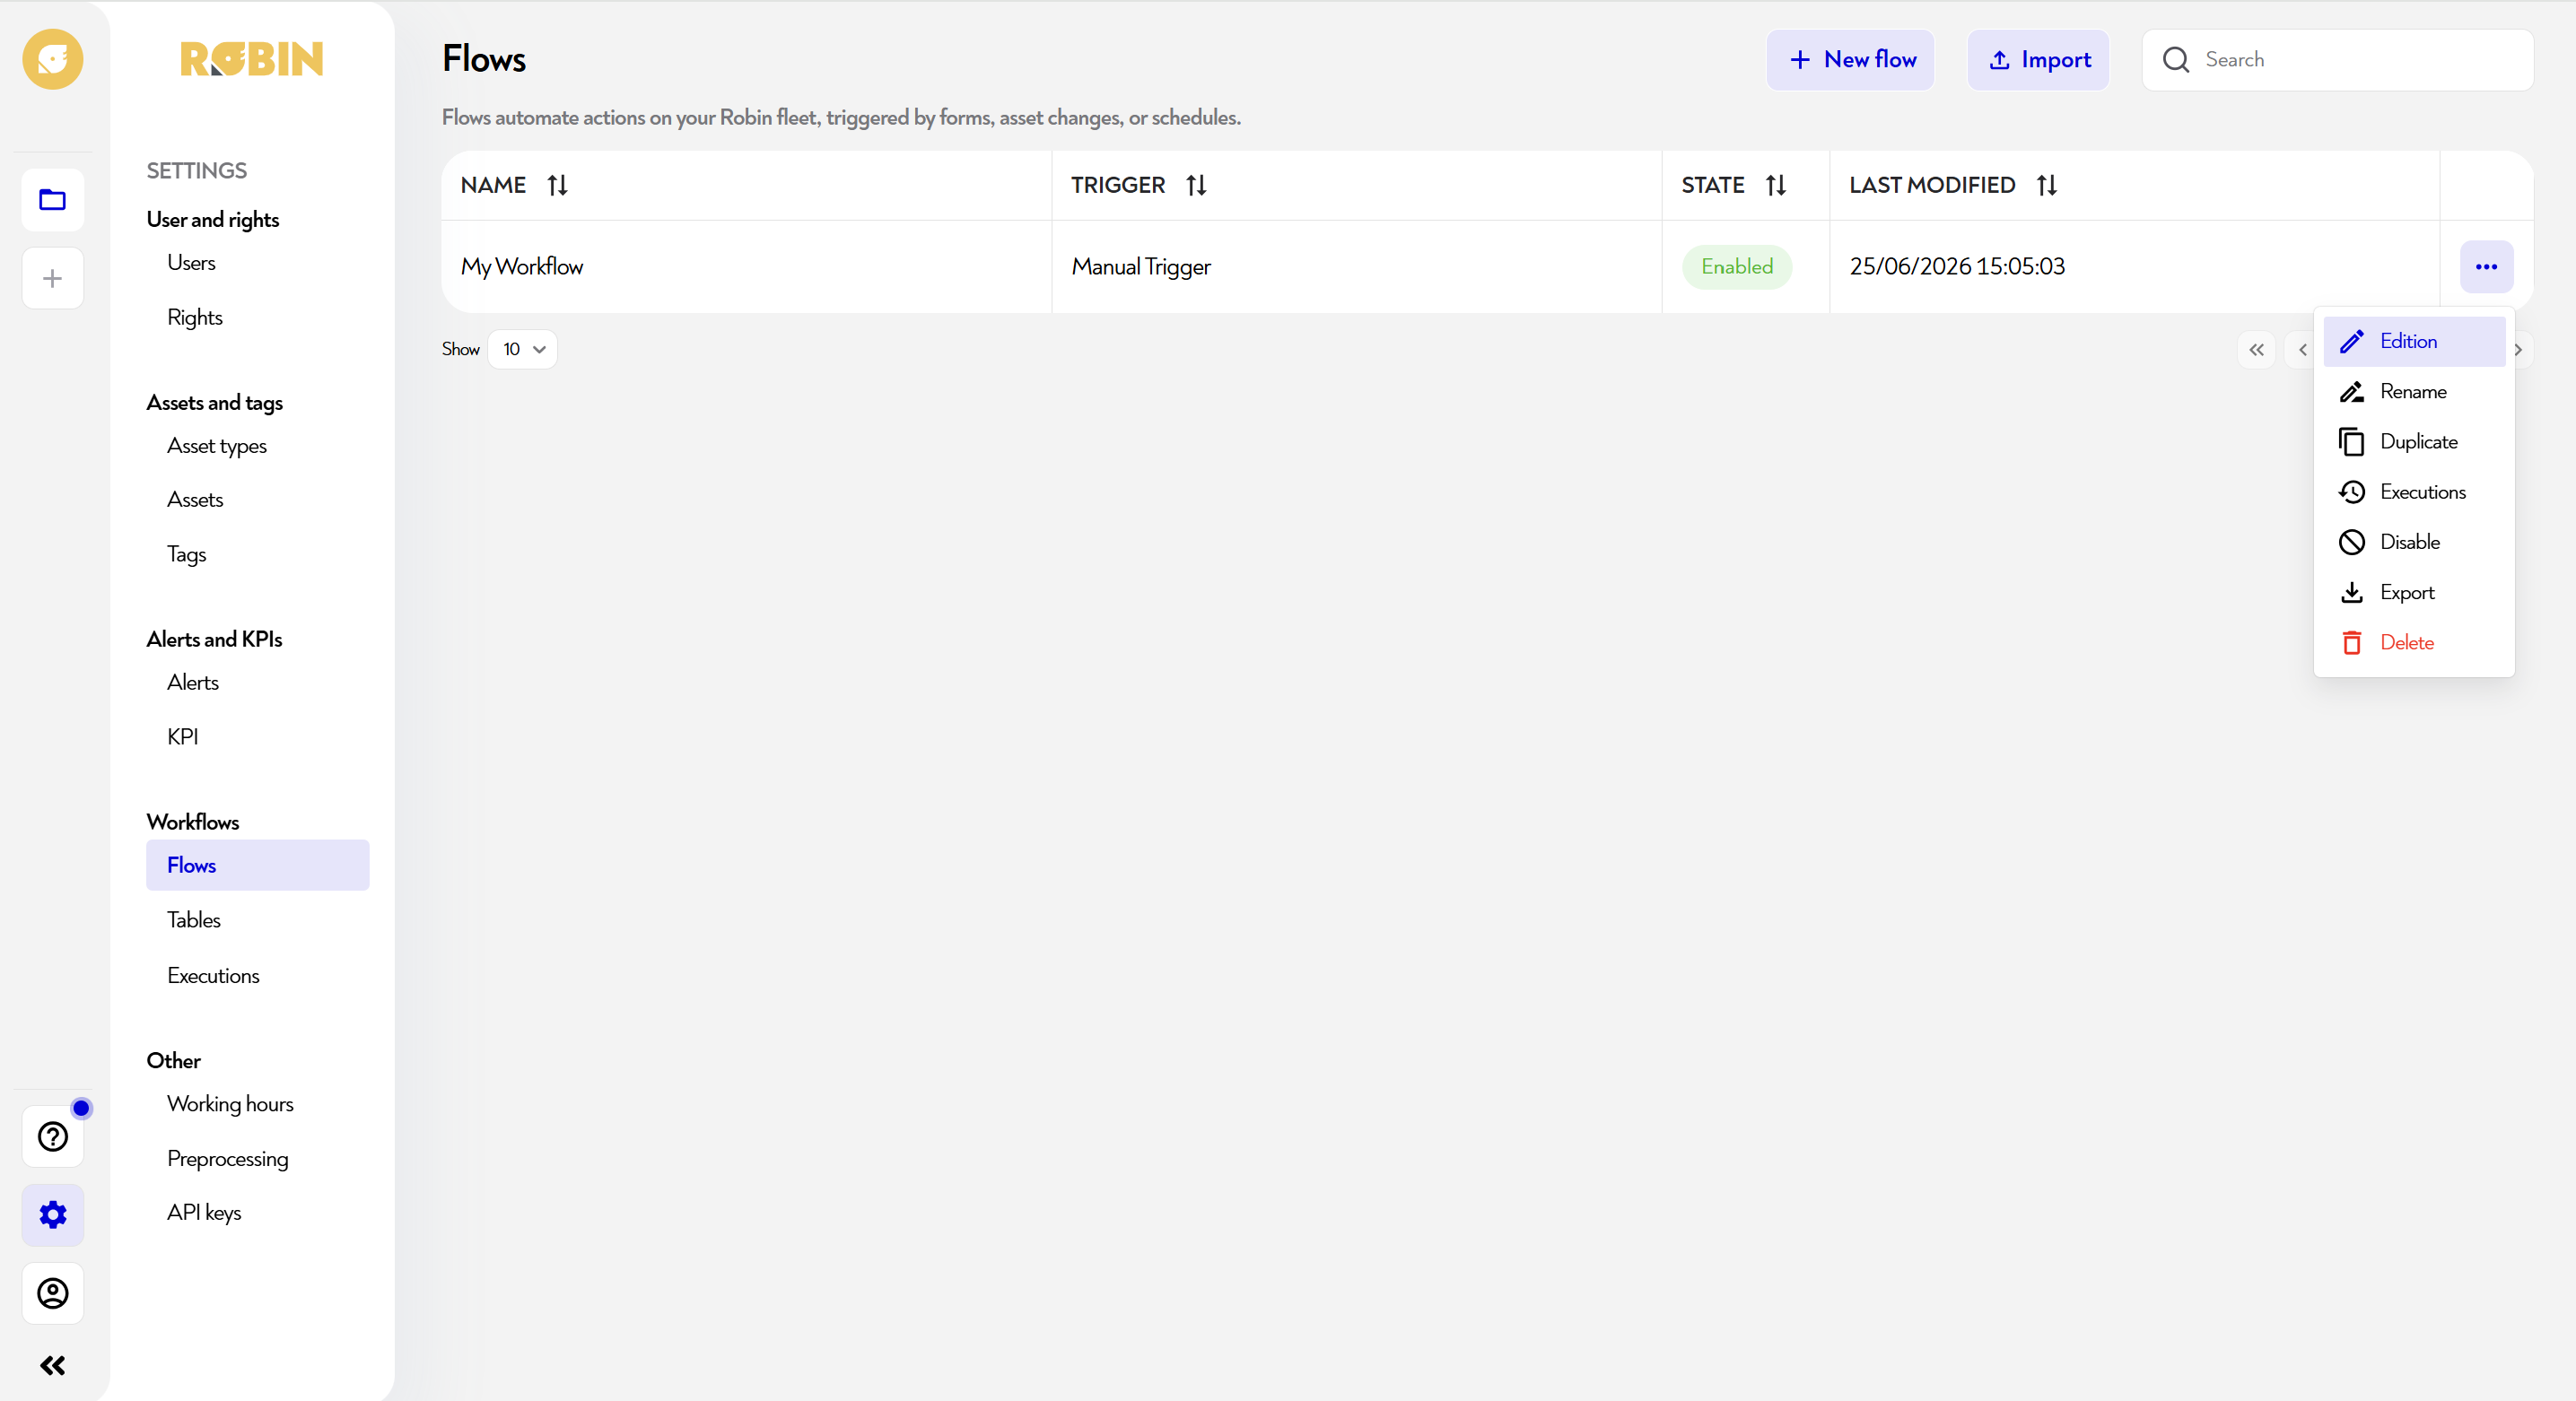Image resolution: width=2576 pixels, height=1401 pixels.
Task: Open Tables in Workflows section
Action: tap(194, 920)
